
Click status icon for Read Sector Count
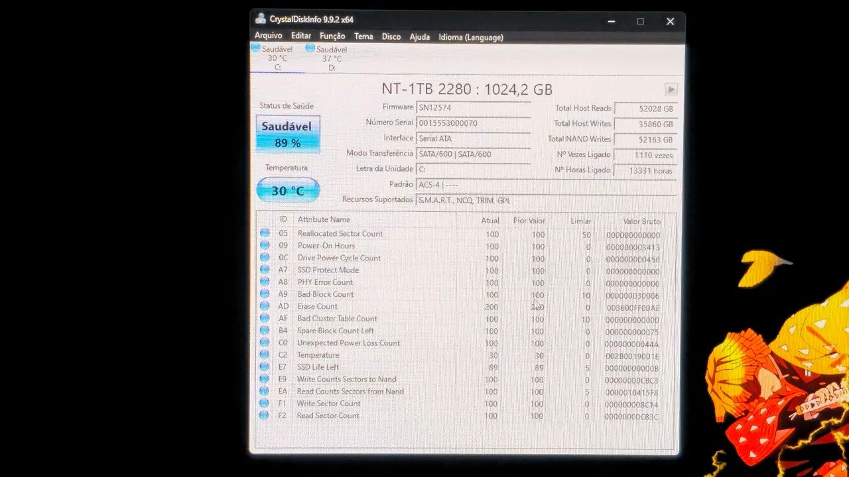(x=264, y=415)
